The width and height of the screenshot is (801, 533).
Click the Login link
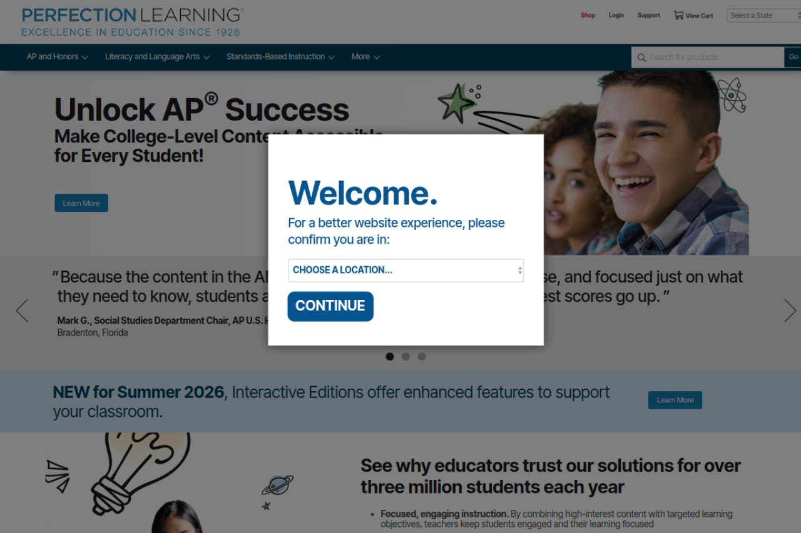pos(616,16)
